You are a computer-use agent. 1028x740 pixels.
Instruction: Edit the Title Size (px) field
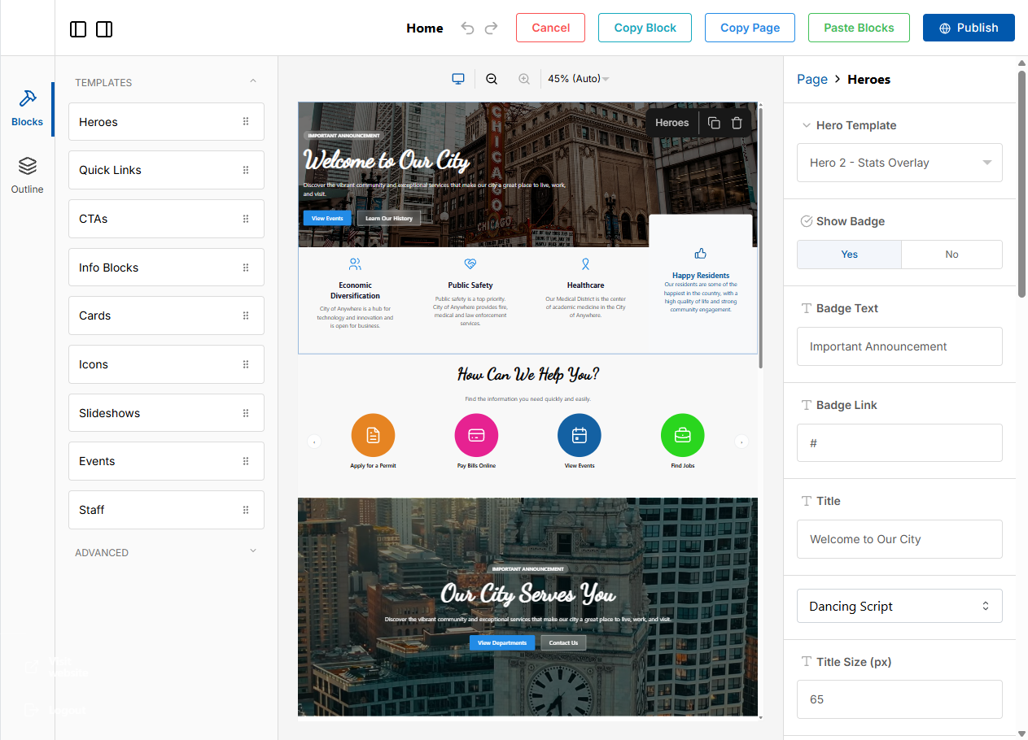[x=899, y=699]
